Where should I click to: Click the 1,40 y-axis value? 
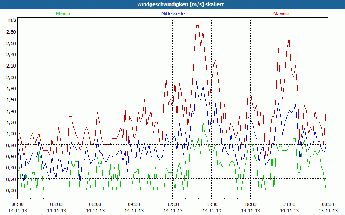click(x=11, y=111)
